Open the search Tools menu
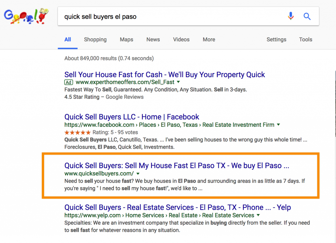Screen dimensions: 336x243 (x=305, y=39)
